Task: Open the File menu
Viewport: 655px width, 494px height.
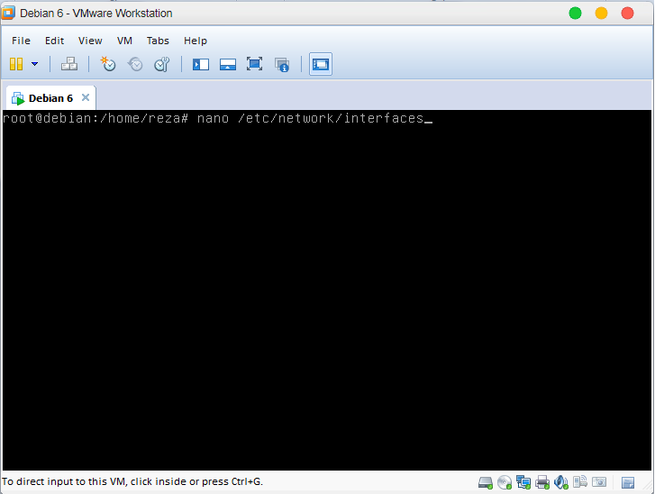Action: click(x=21, y=41)
